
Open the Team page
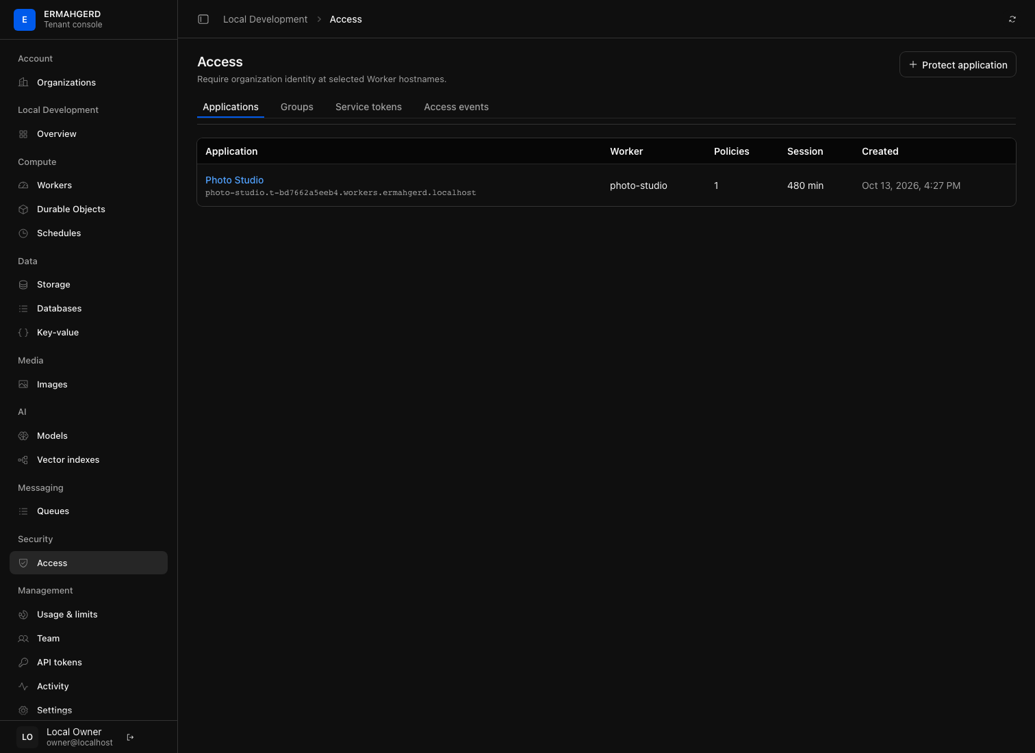(88, 639)
